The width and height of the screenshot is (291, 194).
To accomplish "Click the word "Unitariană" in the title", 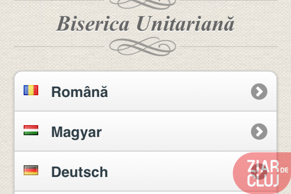I will pos(185,24).
